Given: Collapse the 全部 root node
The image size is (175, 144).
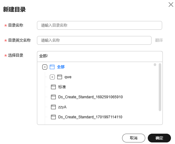Looking at the screenshot, I should [x=45, y=67].
